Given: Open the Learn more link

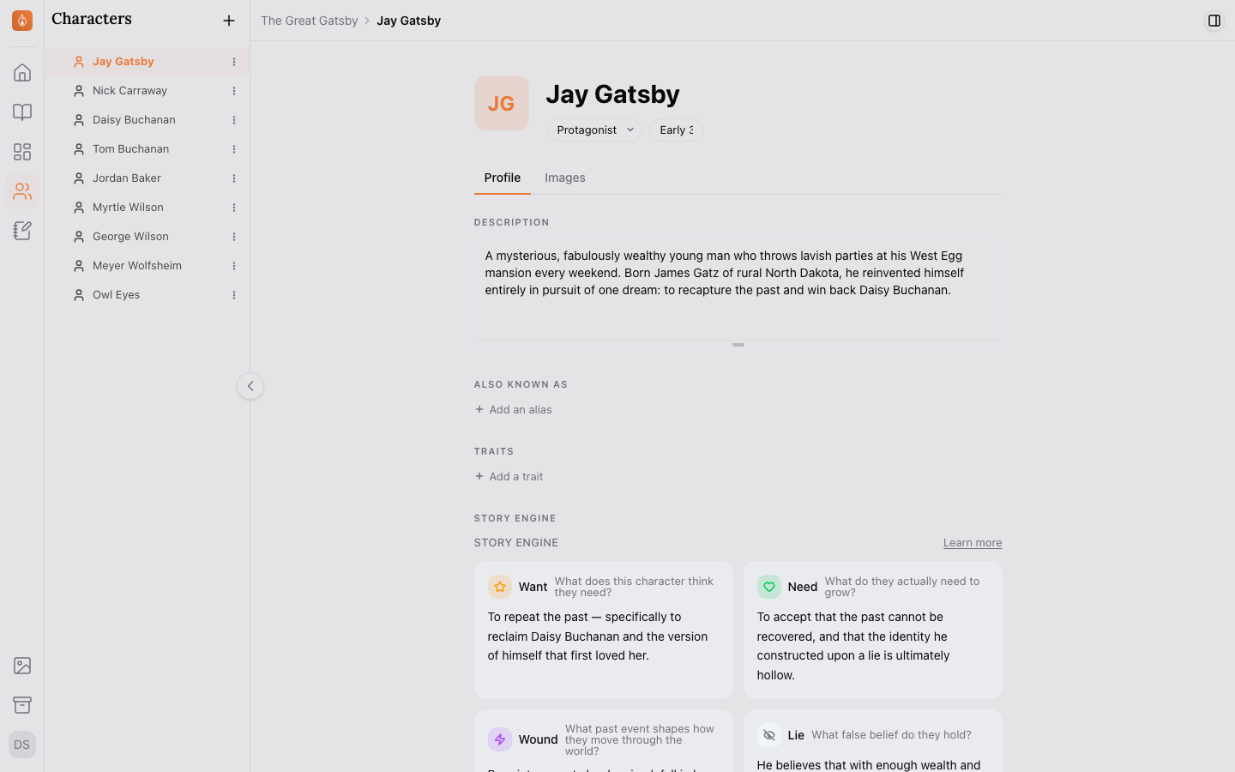Looking at the screenshot, I should [973, 543].
